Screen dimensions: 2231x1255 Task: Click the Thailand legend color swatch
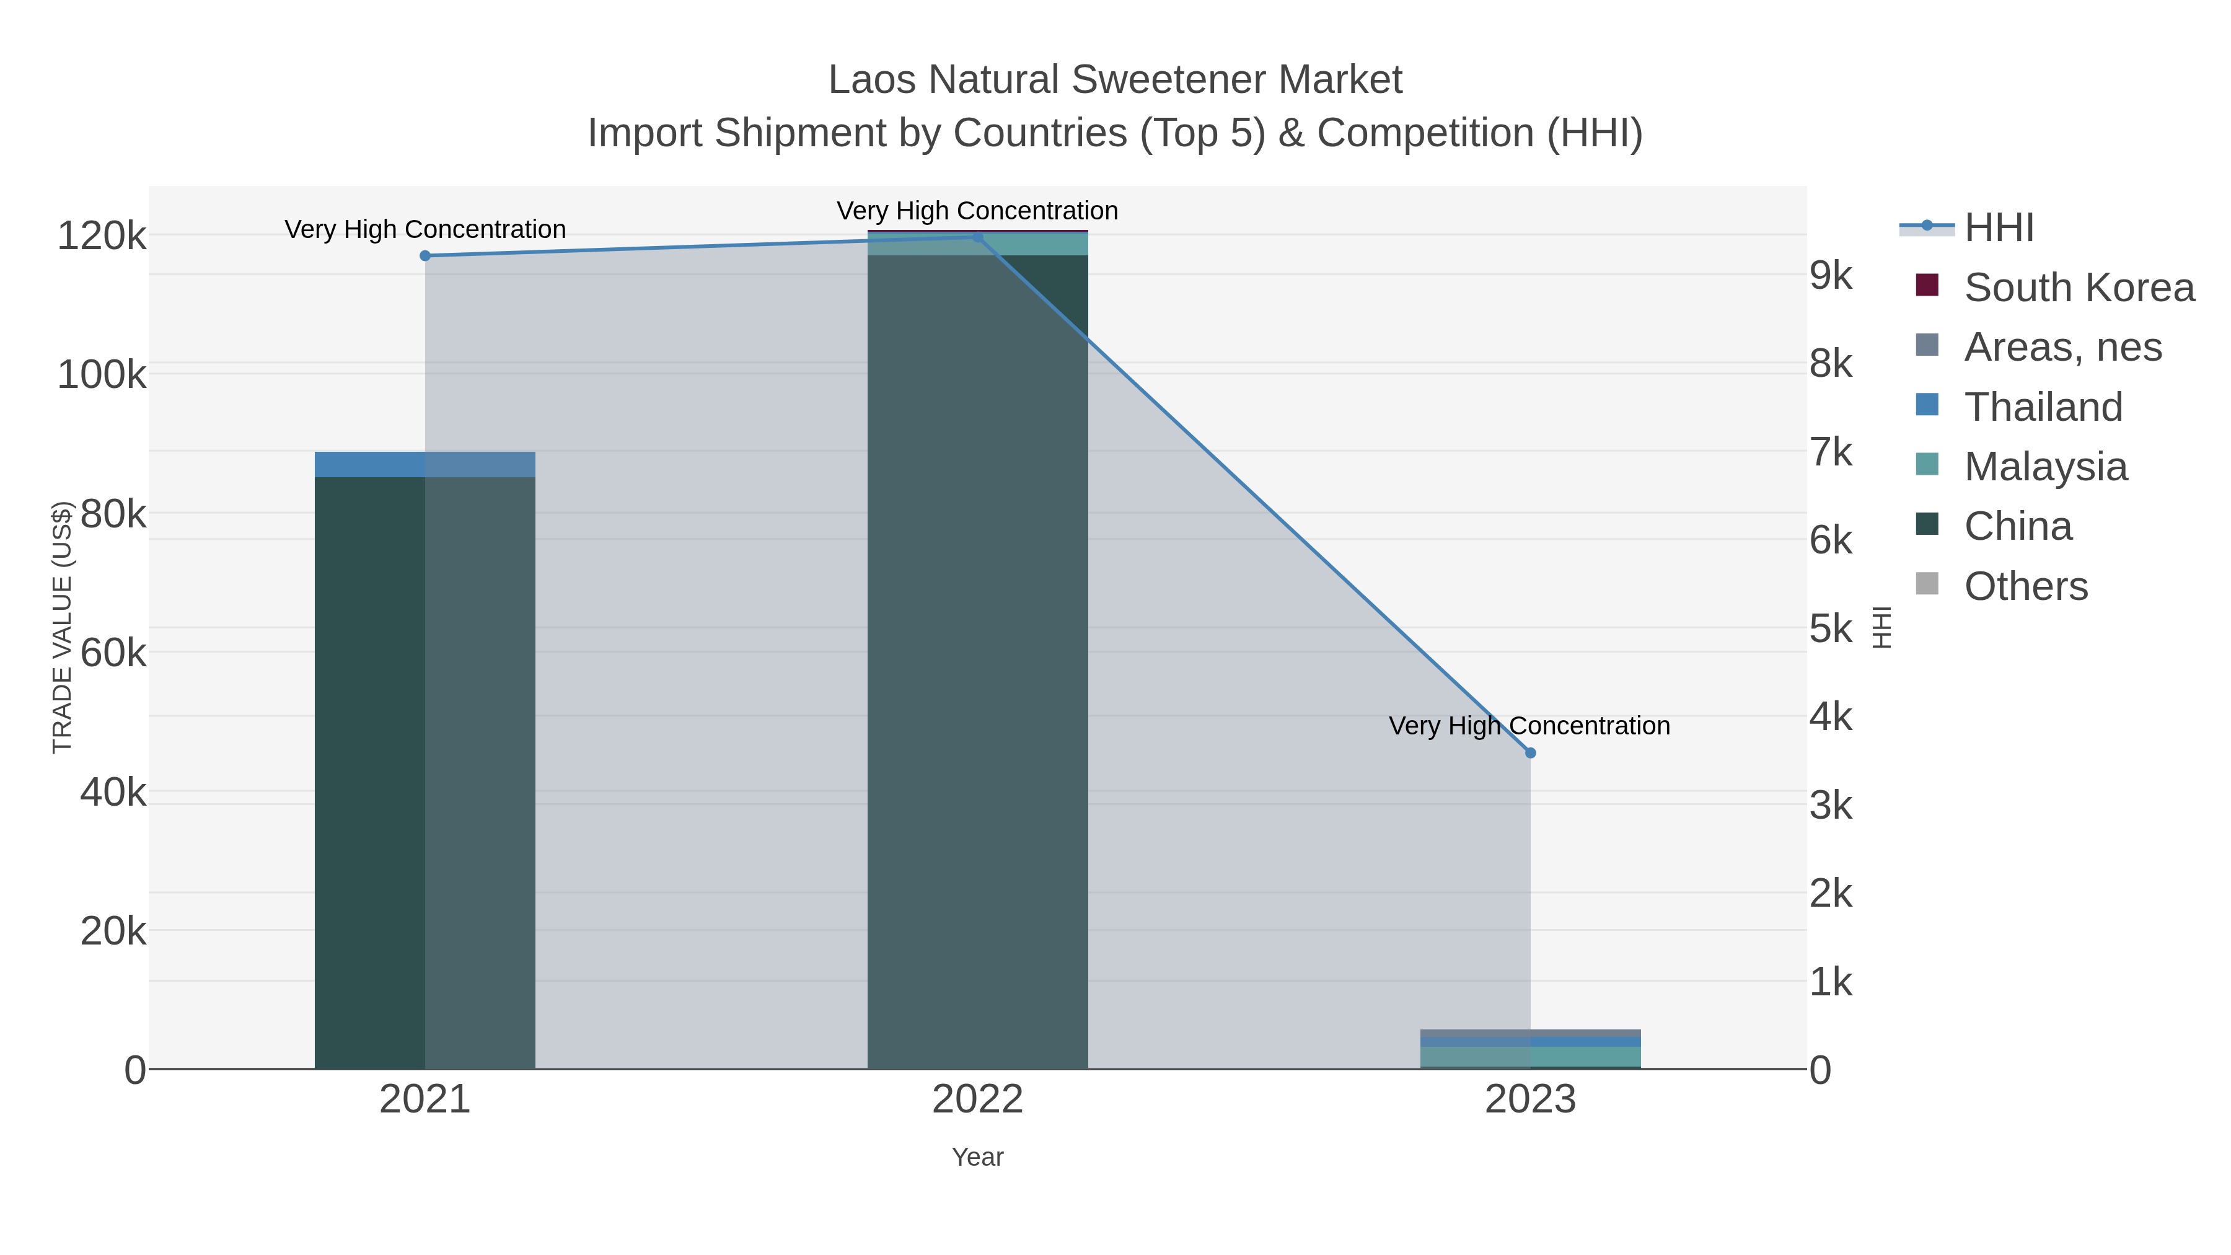click(1927, 405)
